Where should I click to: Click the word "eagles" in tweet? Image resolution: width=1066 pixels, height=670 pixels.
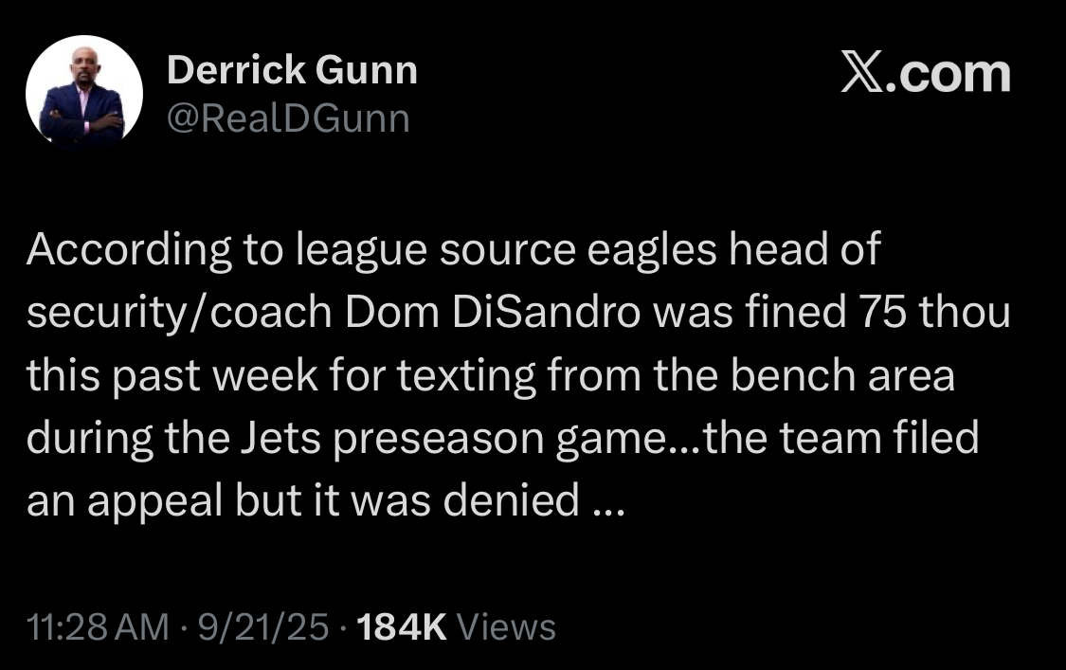pos(651,251)
